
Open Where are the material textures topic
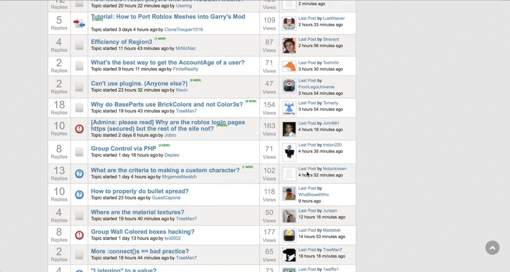tap(137, 212)
